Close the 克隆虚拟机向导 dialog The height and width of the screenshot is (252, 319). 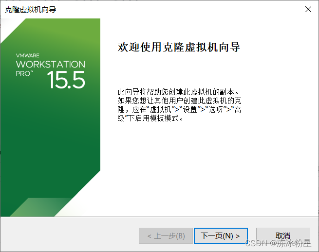pos(308,9)
